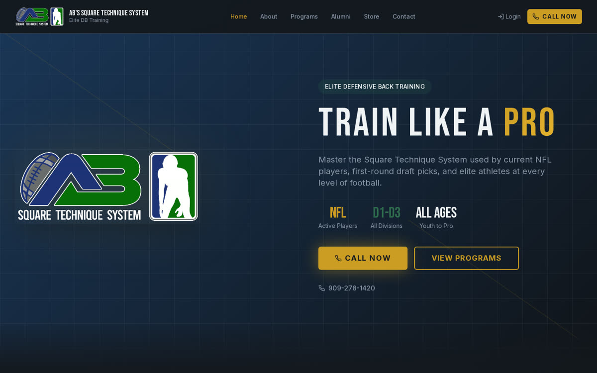Image resolution: width=597 pixels, height=373 pixels.
Task: Click the Elite Defensive Back Training badge
Action: tap(375, 87)
